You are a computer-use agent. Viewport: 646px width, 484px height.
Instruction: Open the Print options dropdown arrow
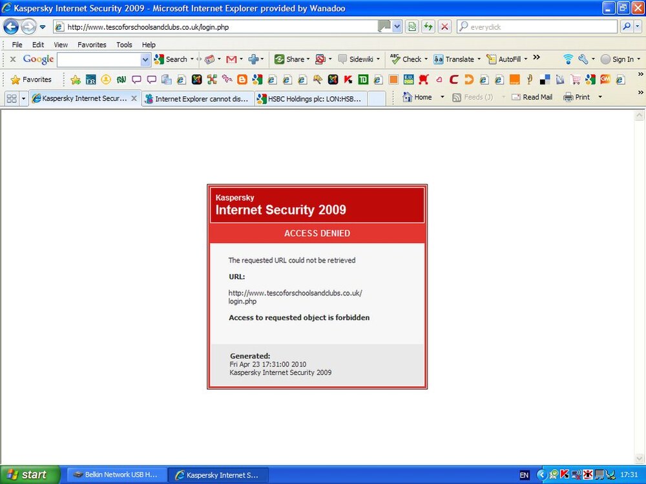(600, 98)
